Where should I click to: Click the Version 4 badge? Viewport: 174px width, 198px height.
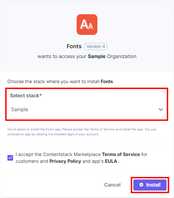pyautogui.click(x=96, y=46)
